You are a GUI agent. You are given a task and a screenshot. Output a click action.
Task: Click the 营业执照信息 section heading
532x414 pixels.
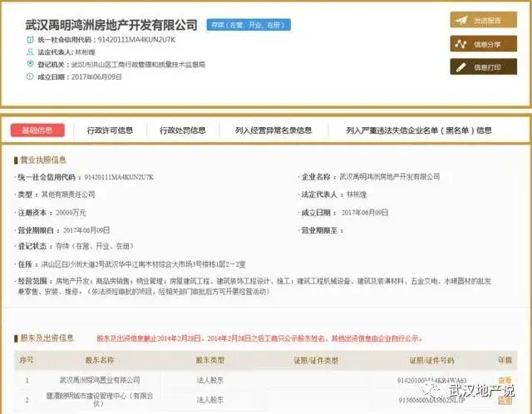pyautogui.click(x=43, y=160)
